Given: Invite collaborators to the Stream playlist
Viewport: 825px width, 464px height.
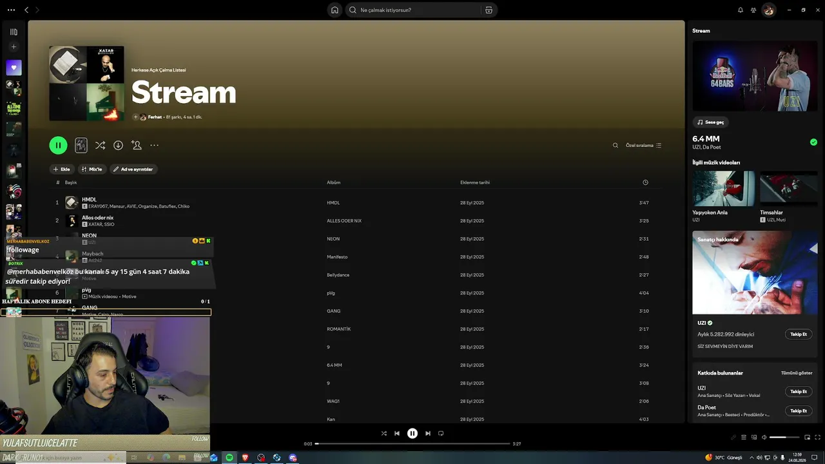Looking at the screenshot, I should tap(136, 146).
